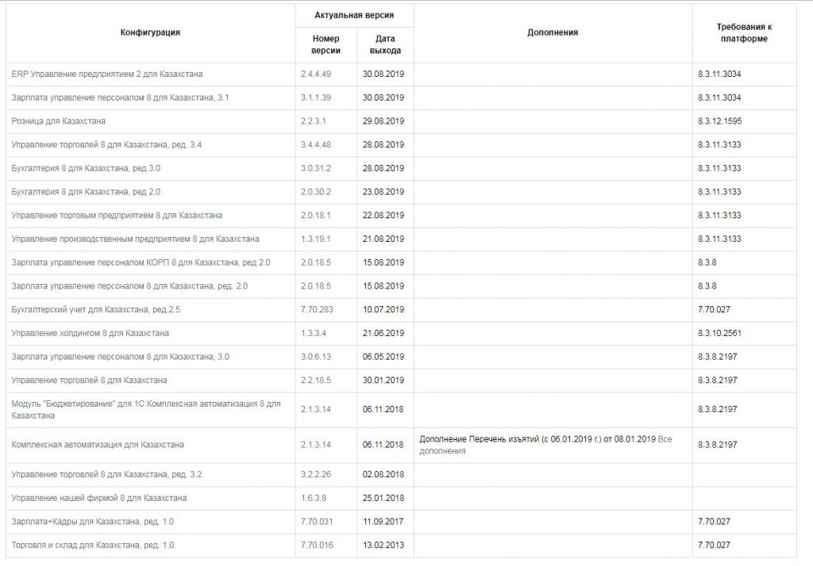This screenshot has width=813, height=566.
Task: Open Бухгалтерия 8 для Казахстана, ред 3.0
Action: click(x=86, y=168)
